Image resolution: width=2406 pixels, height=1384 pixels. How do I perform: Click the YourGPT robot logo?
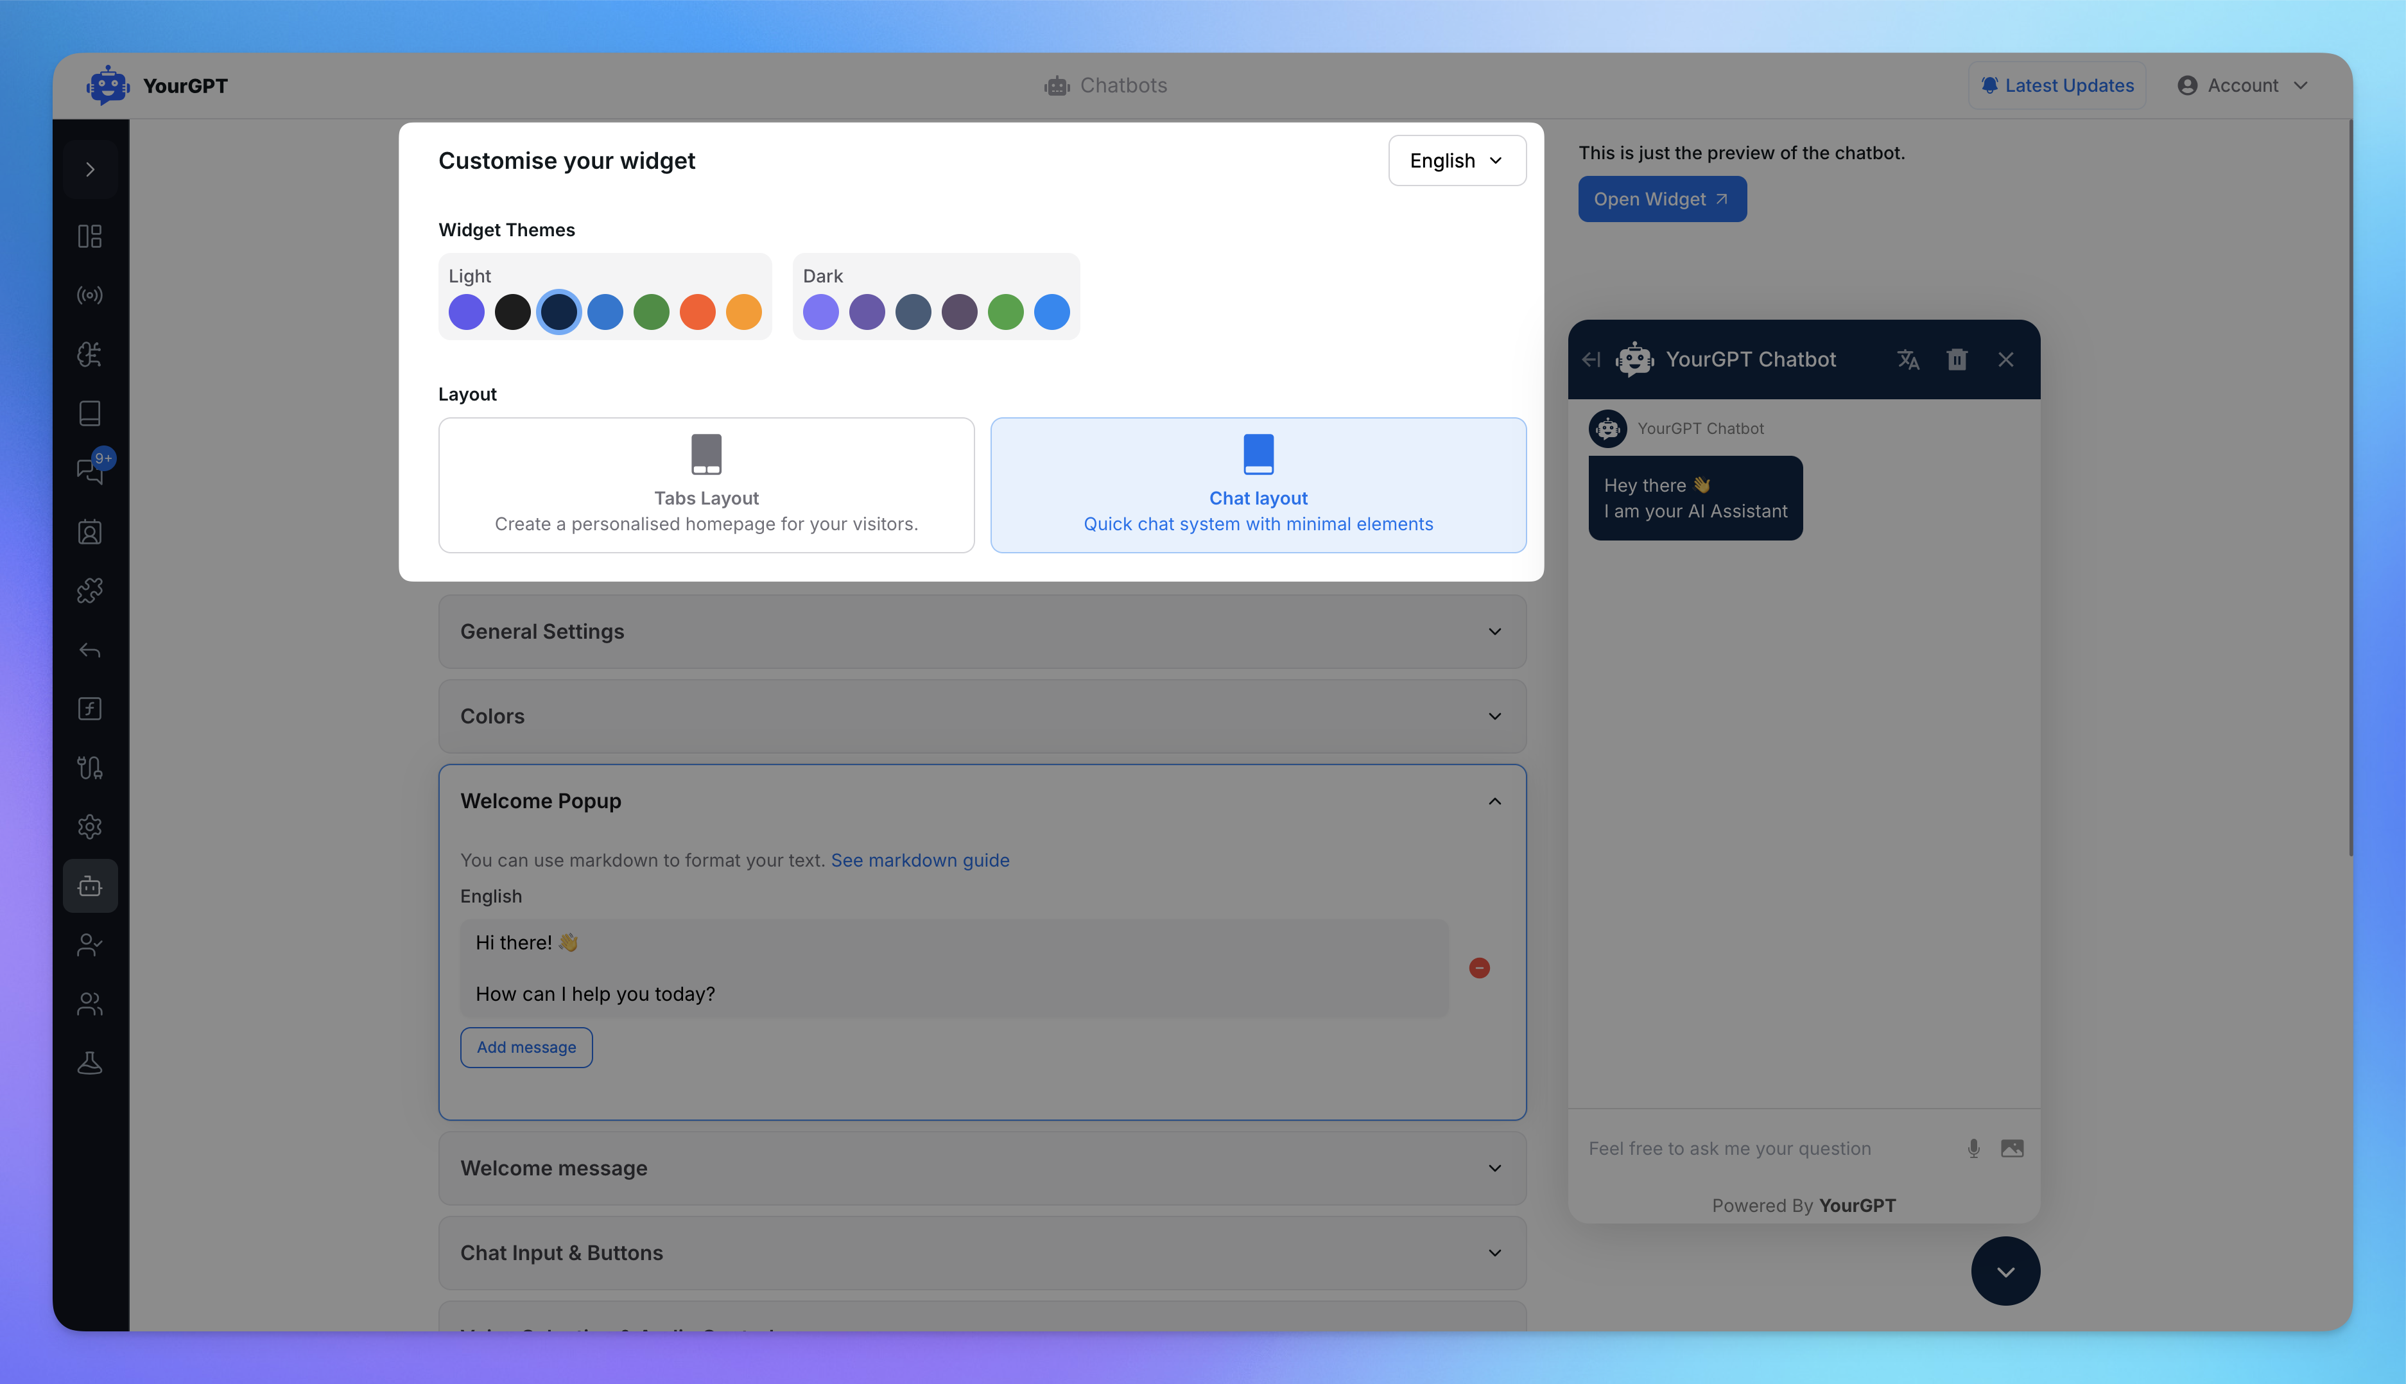(107, 85)
